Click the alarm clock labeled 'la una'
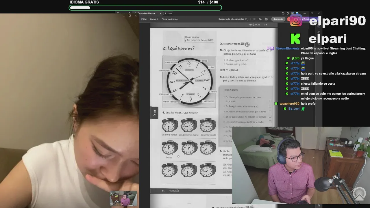The width and height of the screenshot is (370, 208). tap(170, 148)
